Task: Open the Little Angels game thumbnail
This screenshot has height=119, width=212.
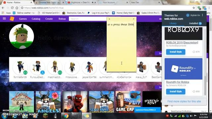Action: tap(48, 102)
